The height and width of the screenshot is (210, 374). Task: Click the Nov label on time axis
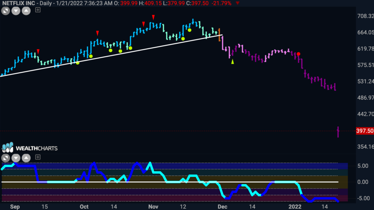[153, 207]
